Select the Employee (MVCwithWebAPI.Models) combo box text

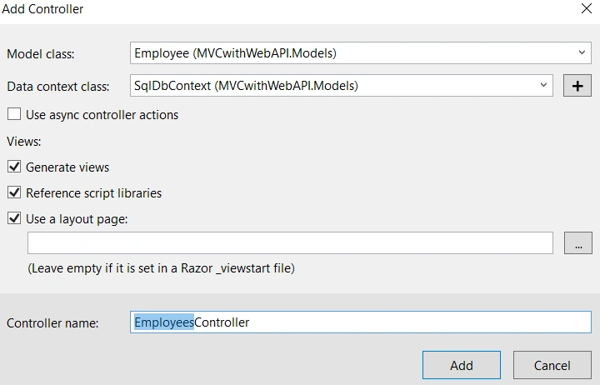[235, 52]
